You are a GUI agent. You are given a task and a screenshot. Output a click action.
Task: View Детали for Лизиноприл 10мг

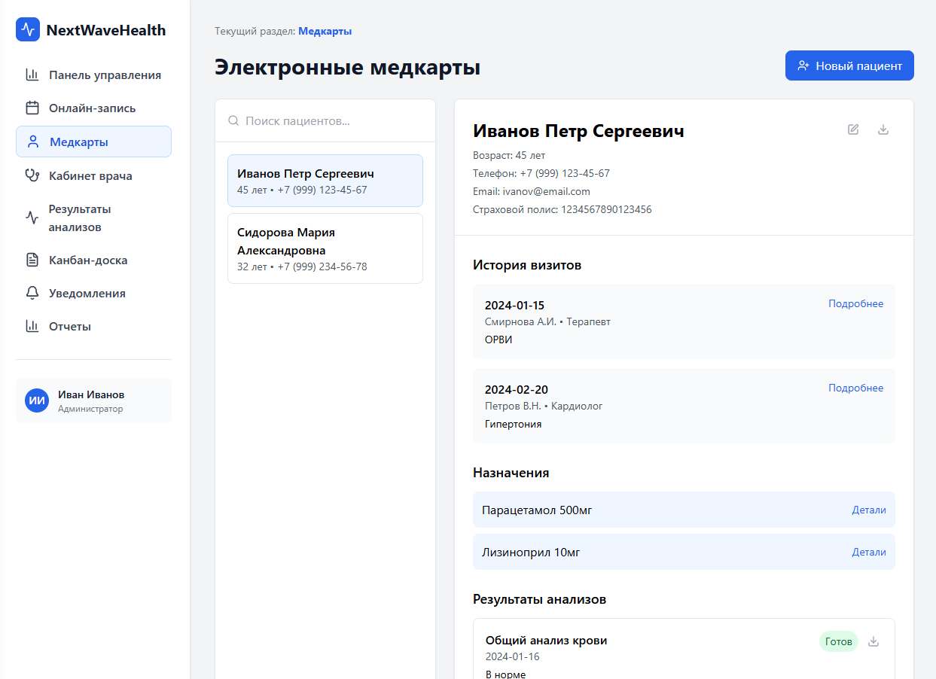point(869,552)
